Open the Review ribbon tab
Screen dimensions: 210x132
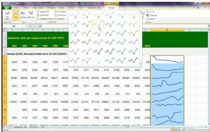(x=71, y=8)
